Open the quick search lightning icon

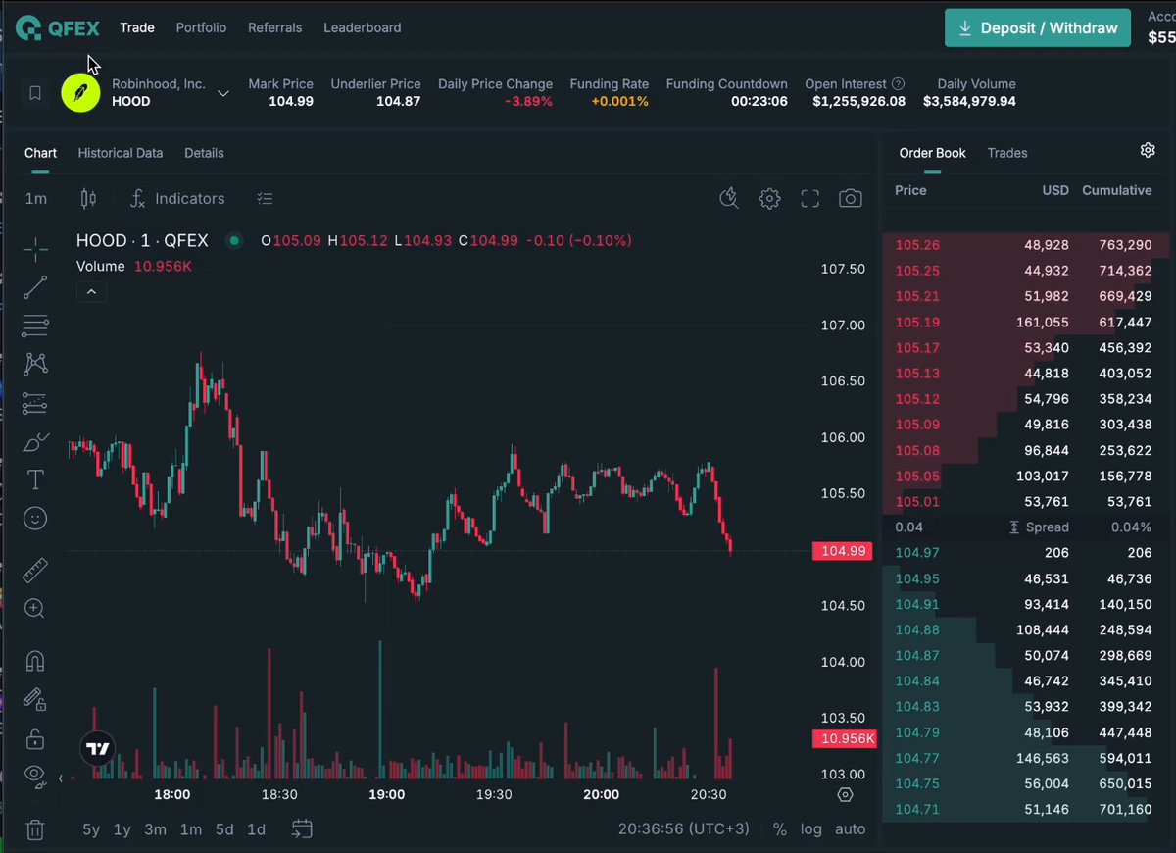[x=728, y=199]
